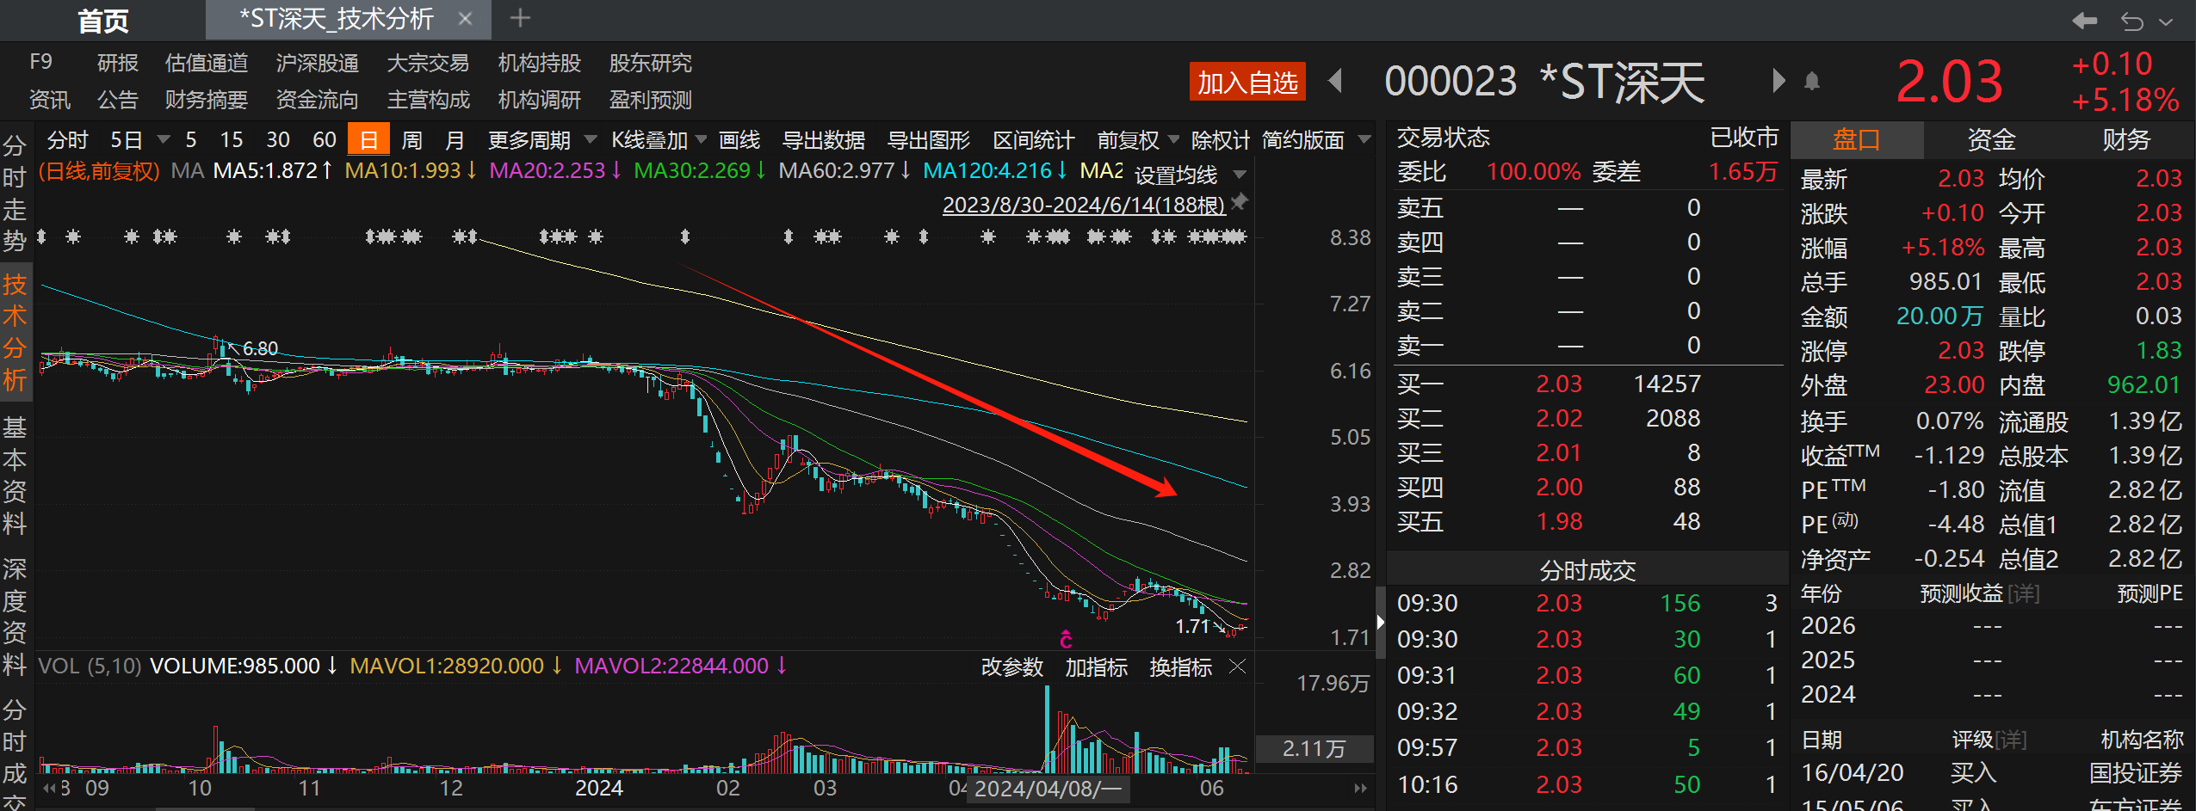Open 估值通道 menu item
Screen dimensions: 2196x811
point(207,63)
